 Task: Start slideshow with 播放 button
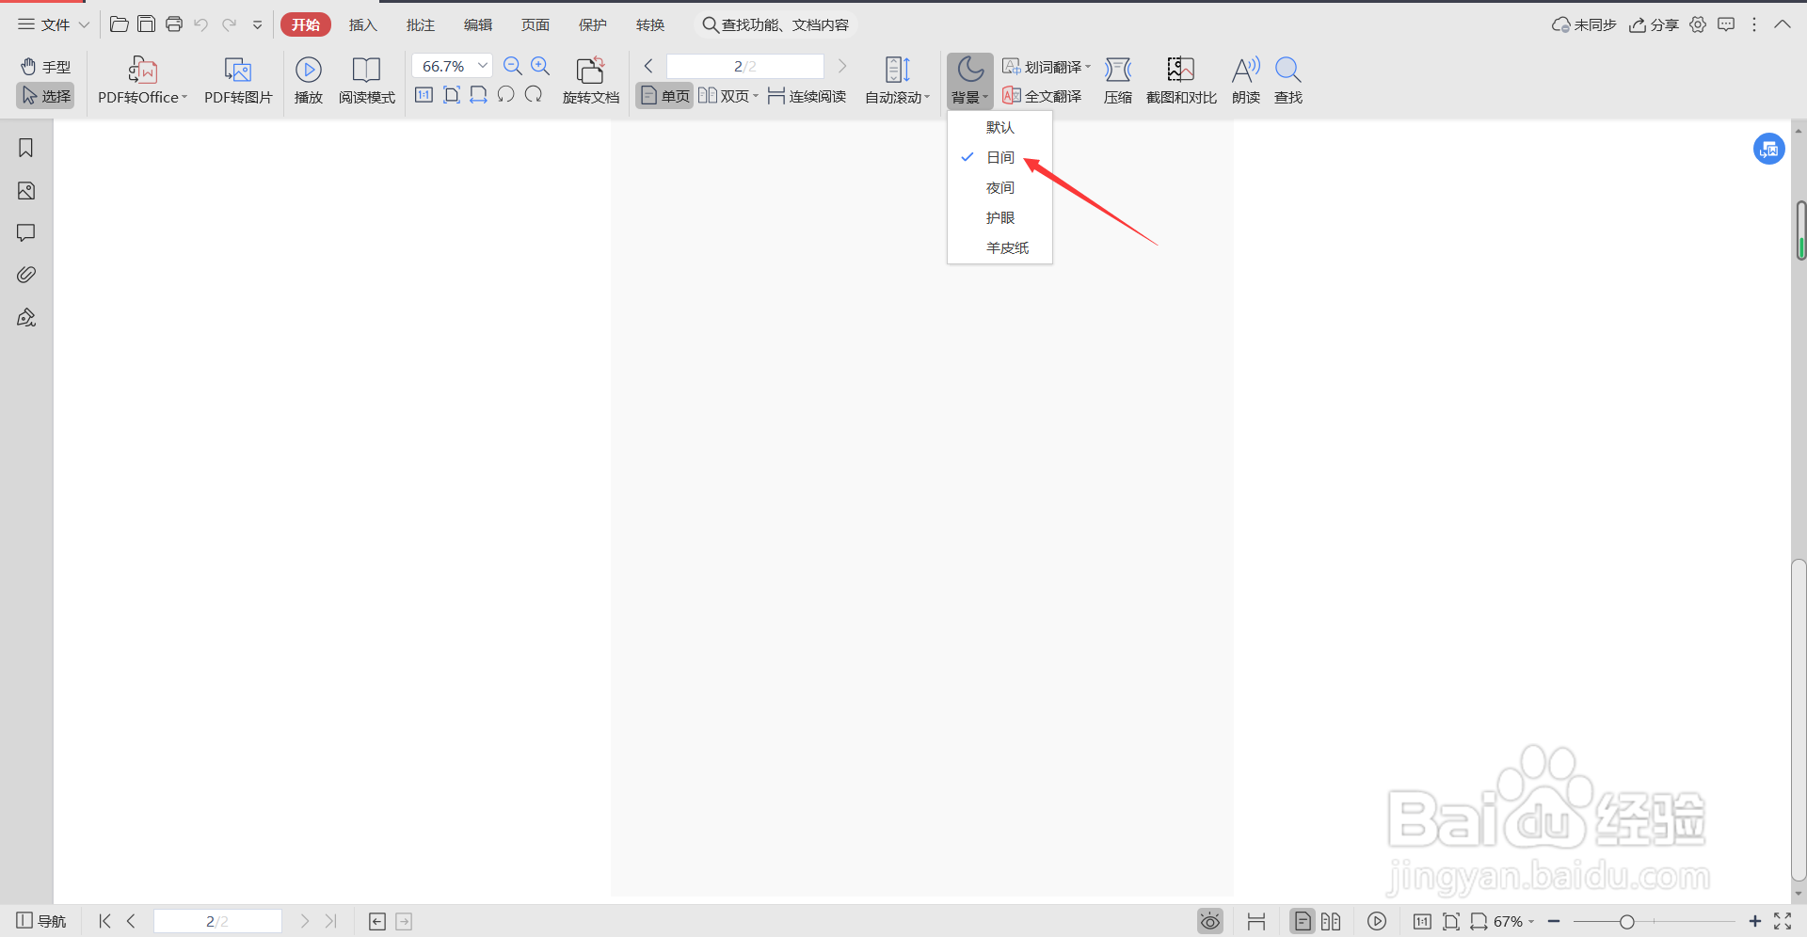pos(309,80)
